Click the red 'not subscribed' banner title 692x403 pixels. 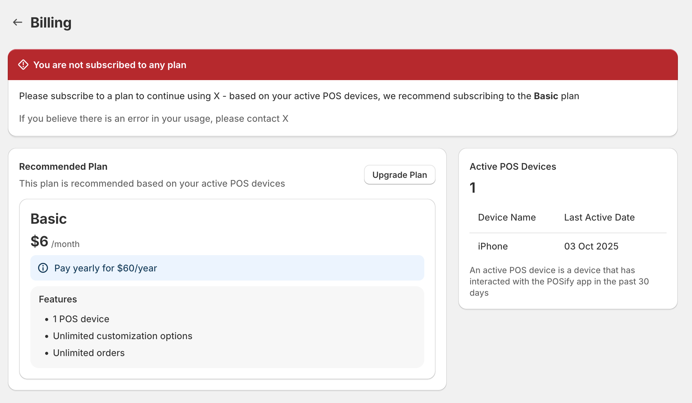tap(110, 65)
